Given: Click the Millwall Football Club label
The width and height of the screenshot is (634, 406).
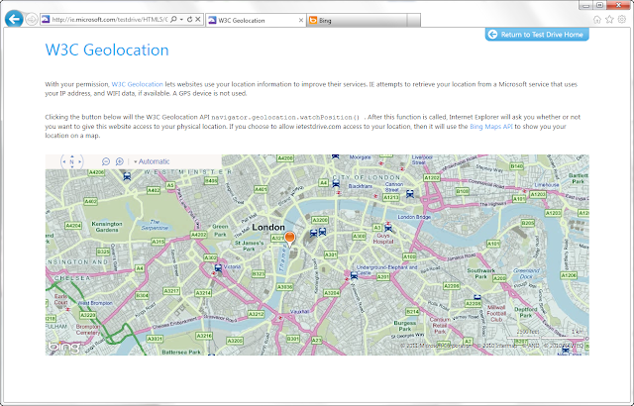Looking at the screenshot, I should coord(496,313).
